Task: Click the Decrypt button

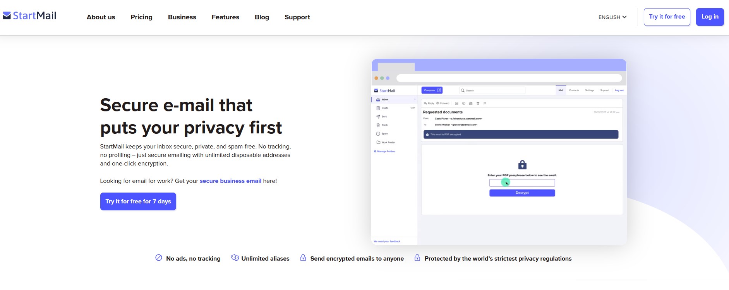Action: (522, 193)
